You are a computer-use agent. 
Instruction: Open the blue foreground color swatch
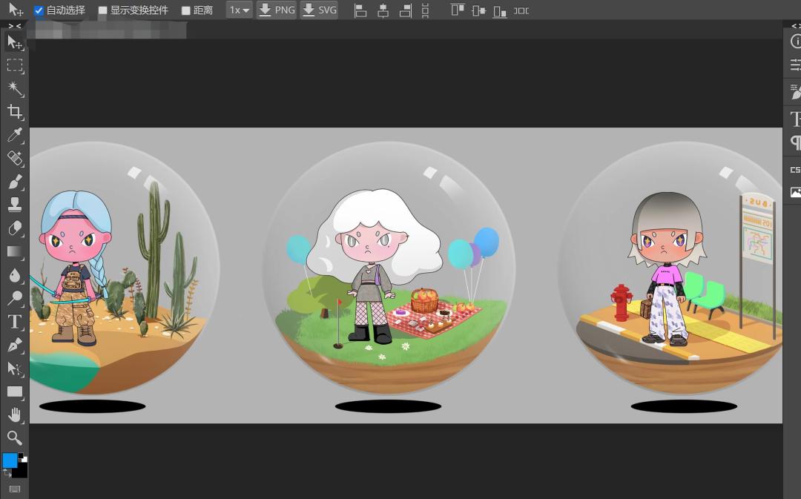[x=10, y=460]
